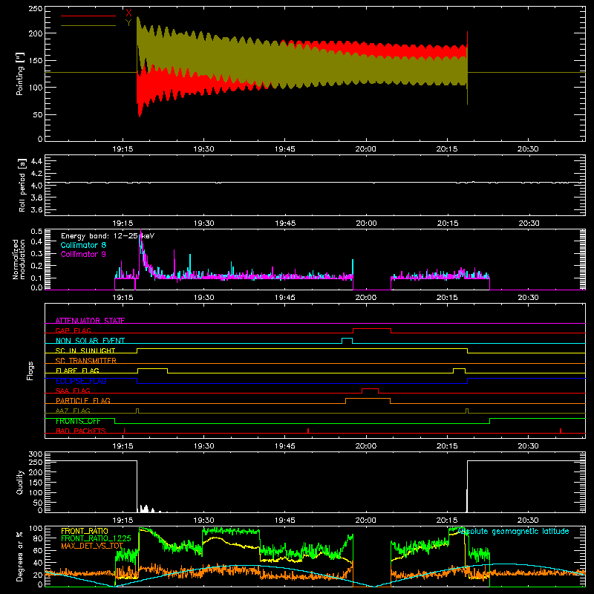
Task: Click the green FRONTS_OFF label
Action: (x=78, y=421)
